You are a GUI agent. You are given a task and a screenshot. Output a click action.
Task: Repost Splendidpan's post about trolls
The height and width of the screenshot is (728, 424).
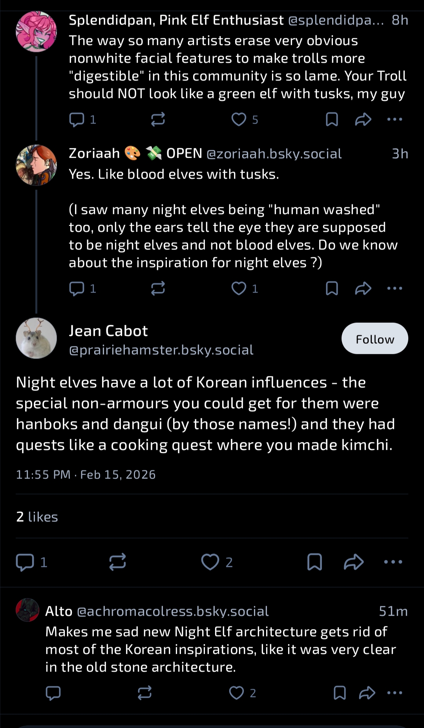(158, 119)
